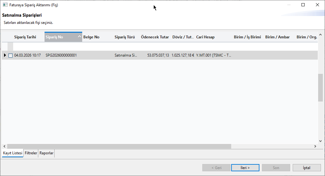Viewport: 325px width, 176px height.
Task: Sort by the Sipariş Tarihi column header
Action: point(25,37)
